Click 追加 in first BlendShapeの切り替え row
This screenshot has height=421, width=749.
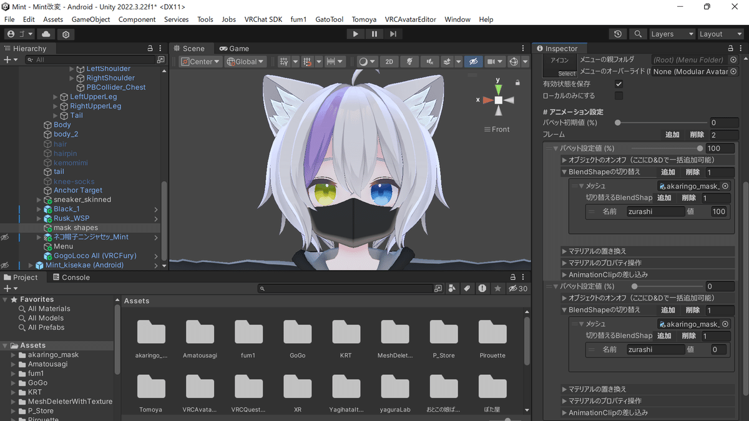point(668,172)
